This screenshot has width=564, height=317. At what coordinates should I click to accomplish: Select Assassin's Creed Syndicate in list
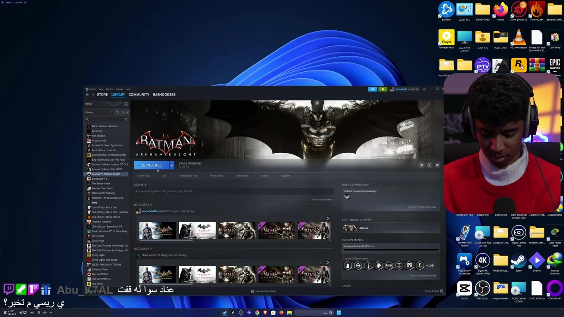[x=107, y=145]
